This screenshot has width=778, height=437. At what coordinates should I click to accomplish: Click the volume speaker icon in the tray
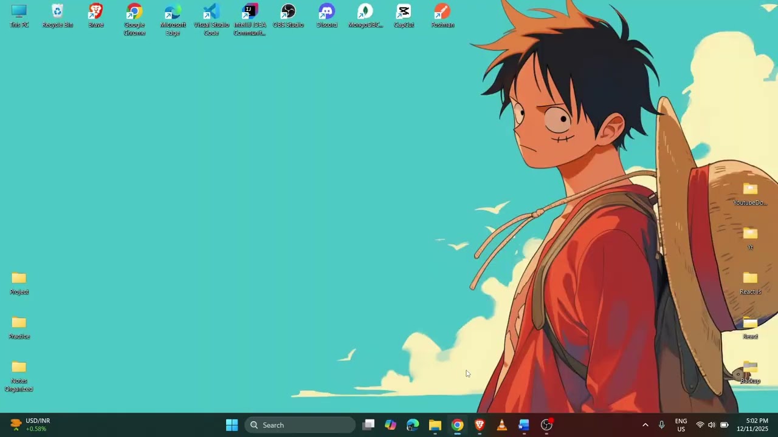[x=712, y=425]
